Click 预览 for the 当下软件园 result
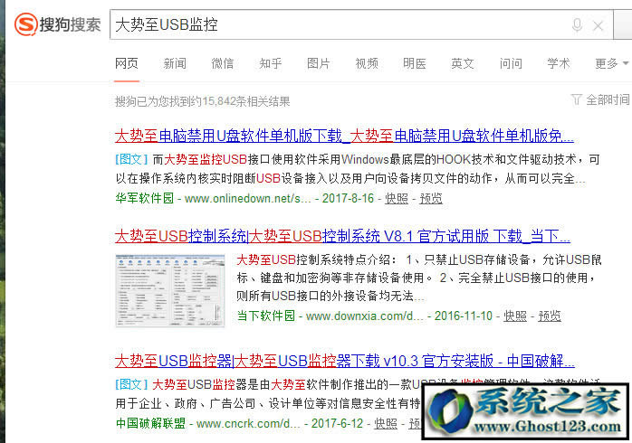The height and width of the screenshot is (443, 632). [x=549, y=316]
